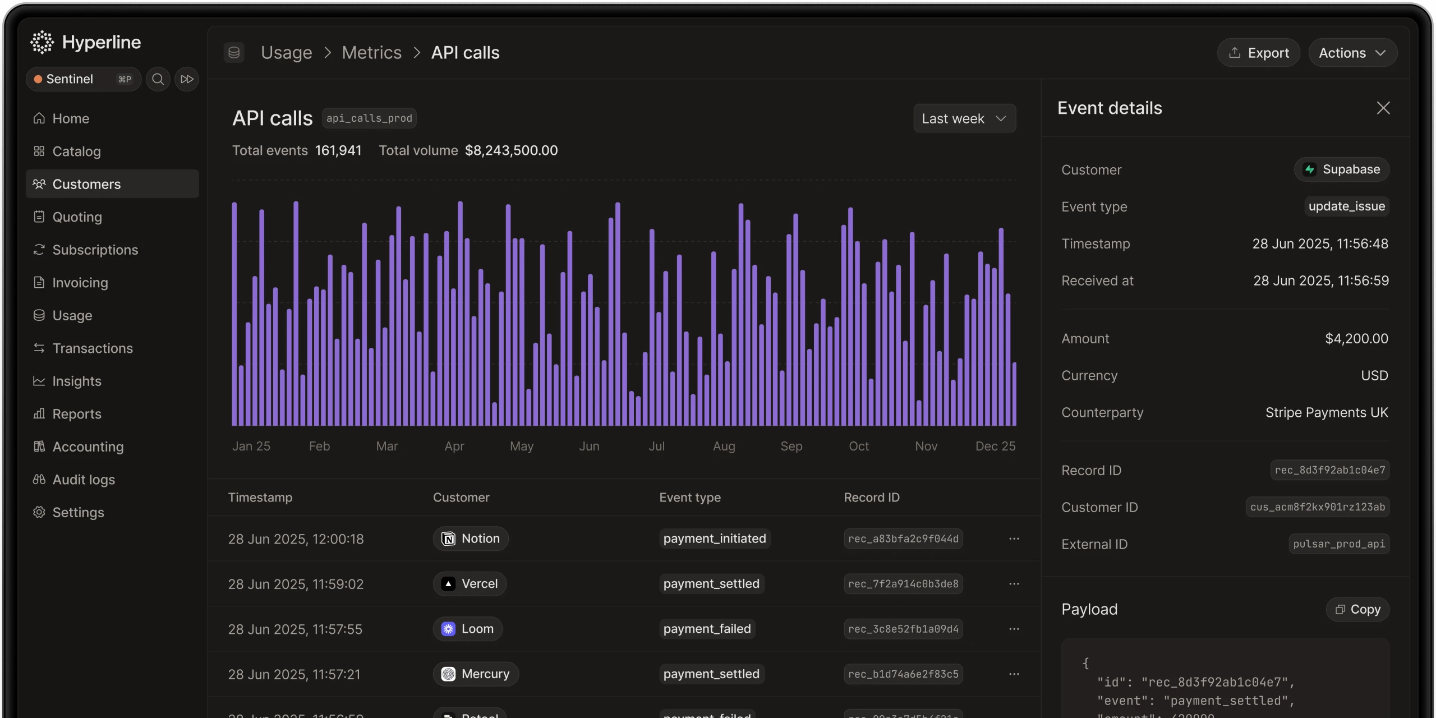This screenshot has height=718, width=1436.
Task: Select the Mercury customer chip in table
Action: (x=476, y=674)
